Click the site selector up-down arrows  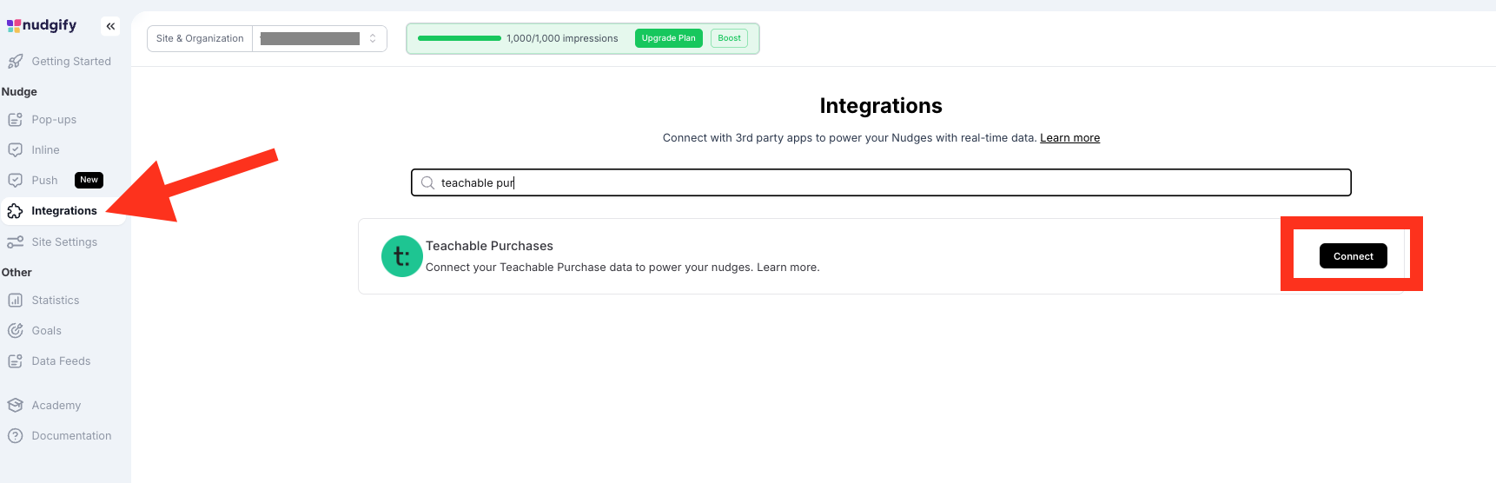(373, 38)
